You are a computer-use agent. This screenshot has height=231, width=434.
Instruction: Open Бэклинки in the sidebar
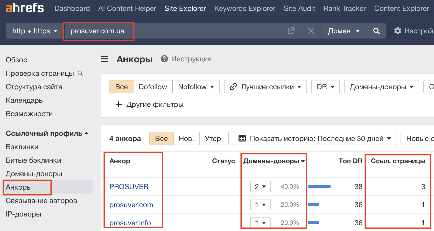22,147
